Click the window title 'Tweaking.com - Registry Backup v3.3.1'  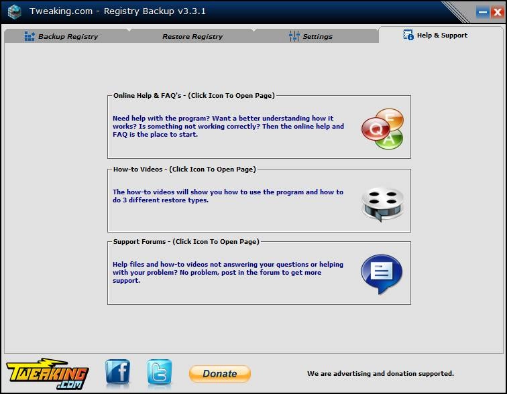click(118, 11)
